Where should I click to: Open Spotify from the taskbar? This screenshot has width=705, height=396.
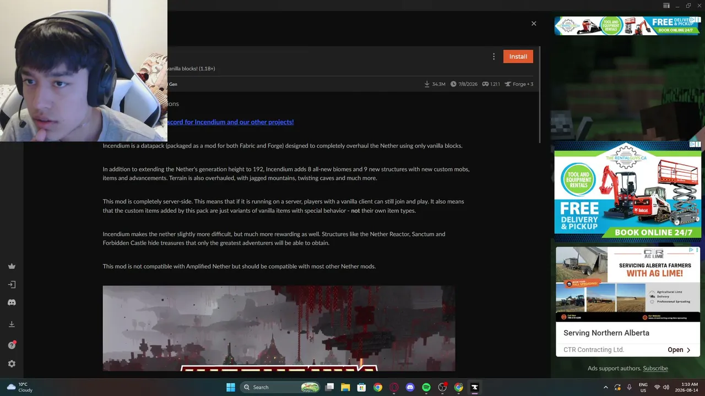pos(426,387)
